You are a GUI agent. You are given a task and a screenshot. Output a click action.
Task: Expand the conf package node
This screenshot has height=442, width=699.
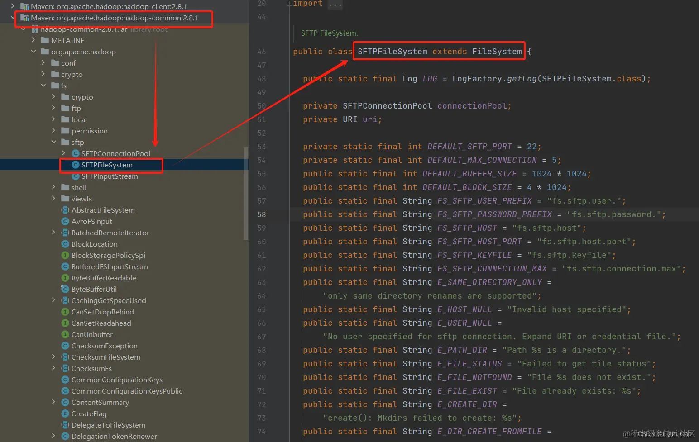(43, 63)
